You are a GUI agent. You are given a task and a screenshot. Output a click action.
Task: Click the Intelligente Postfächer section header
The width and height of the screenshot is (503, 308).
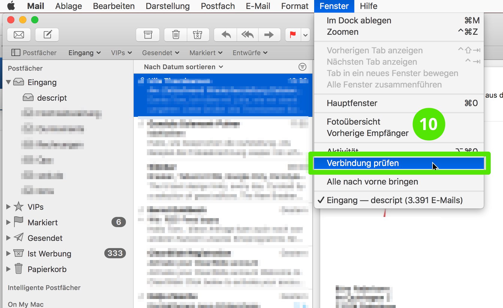pyautogui.click(x=44, y=288)
